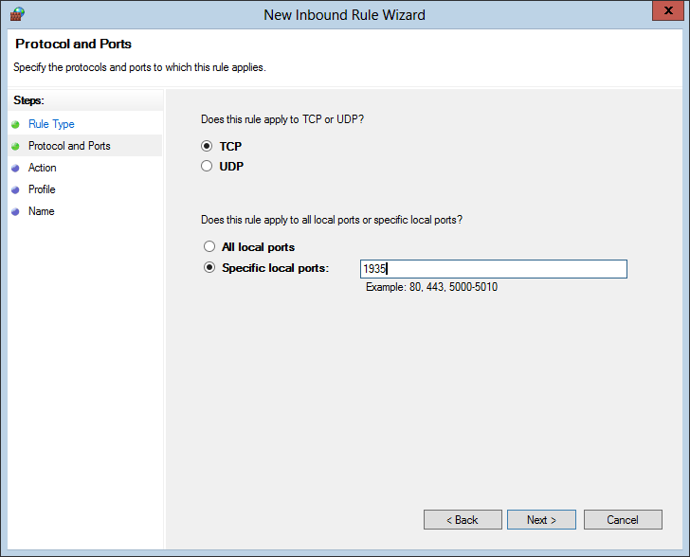Click the firewall icon in the title bar
690x557 pixels.
pos(17,14)
